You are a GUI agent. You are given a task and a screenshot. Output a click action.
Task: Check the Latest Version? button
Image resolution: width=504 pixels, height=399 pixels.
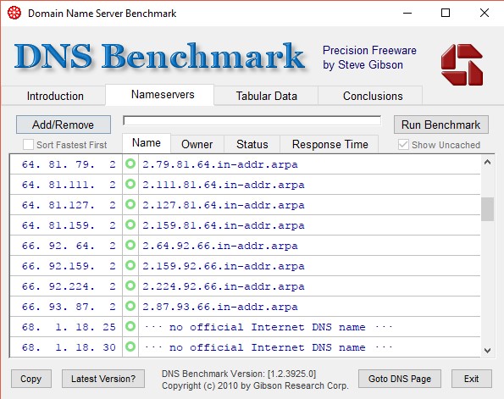point(103,379)
